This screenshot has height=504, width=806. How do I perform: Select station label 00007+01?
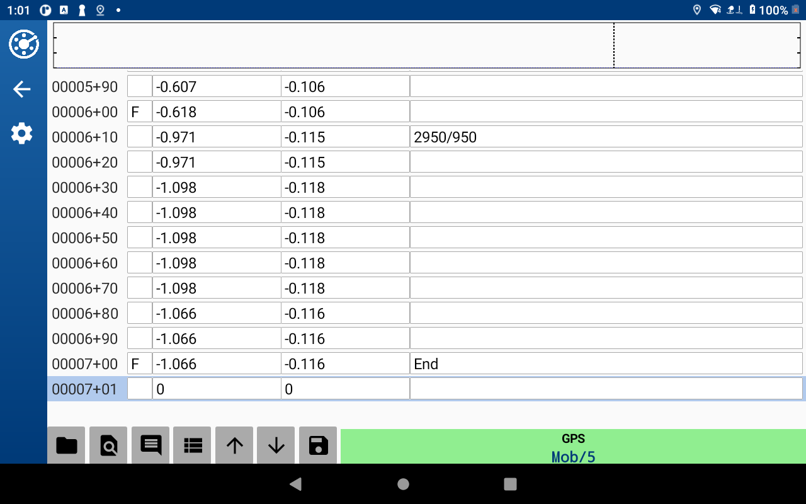(85, 389)
